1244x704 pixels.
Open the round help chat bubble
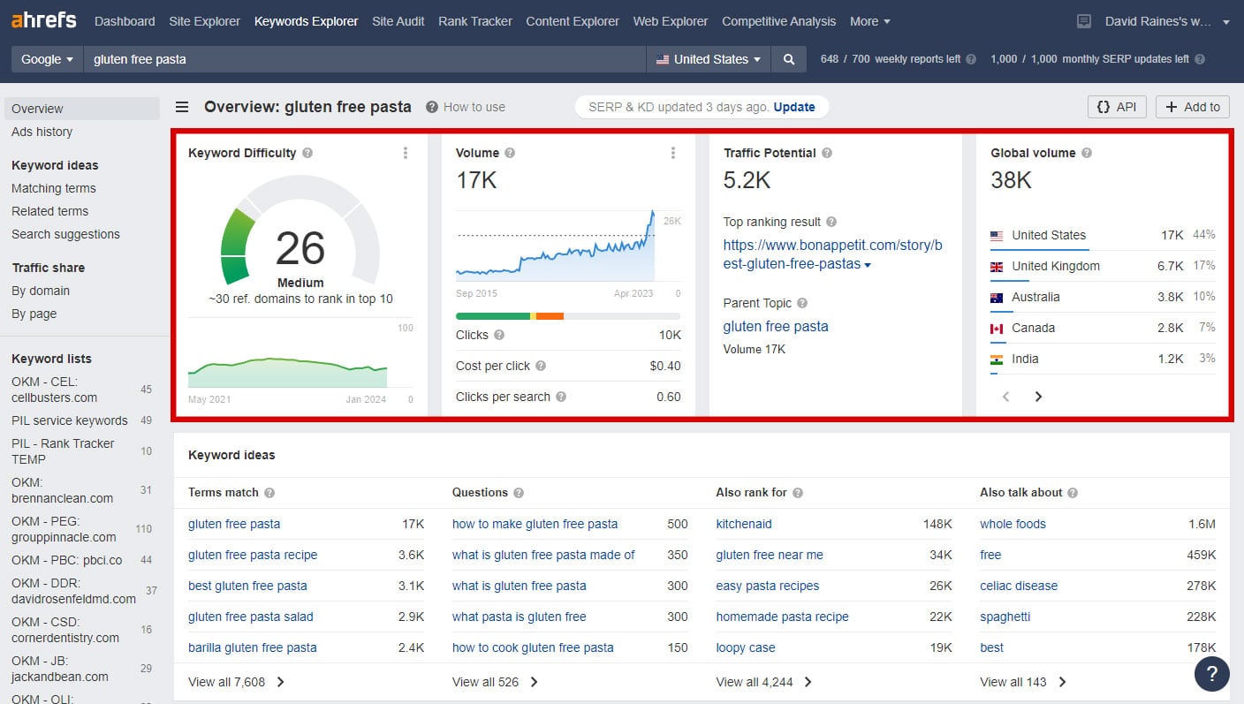(1211, 674)
